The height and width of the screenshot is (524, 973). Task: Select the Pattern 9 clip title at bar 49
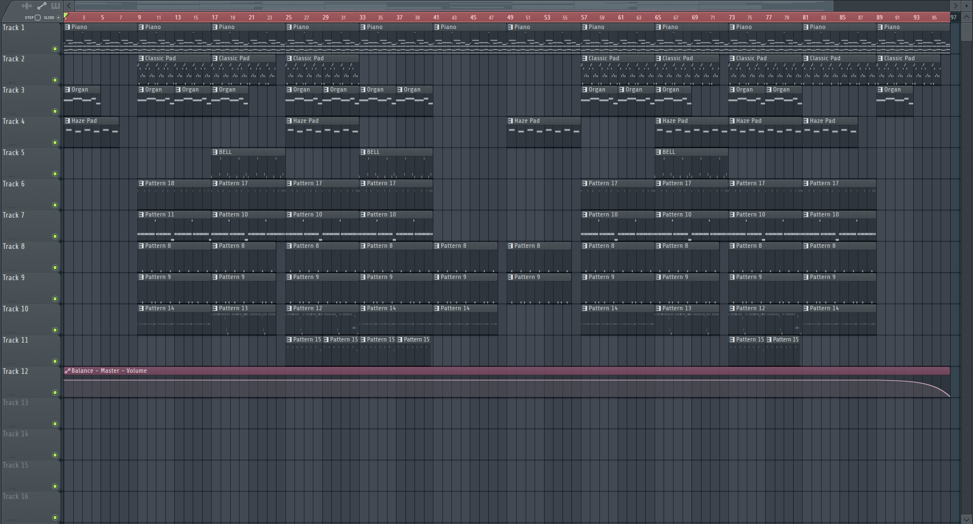click(527, 277)
